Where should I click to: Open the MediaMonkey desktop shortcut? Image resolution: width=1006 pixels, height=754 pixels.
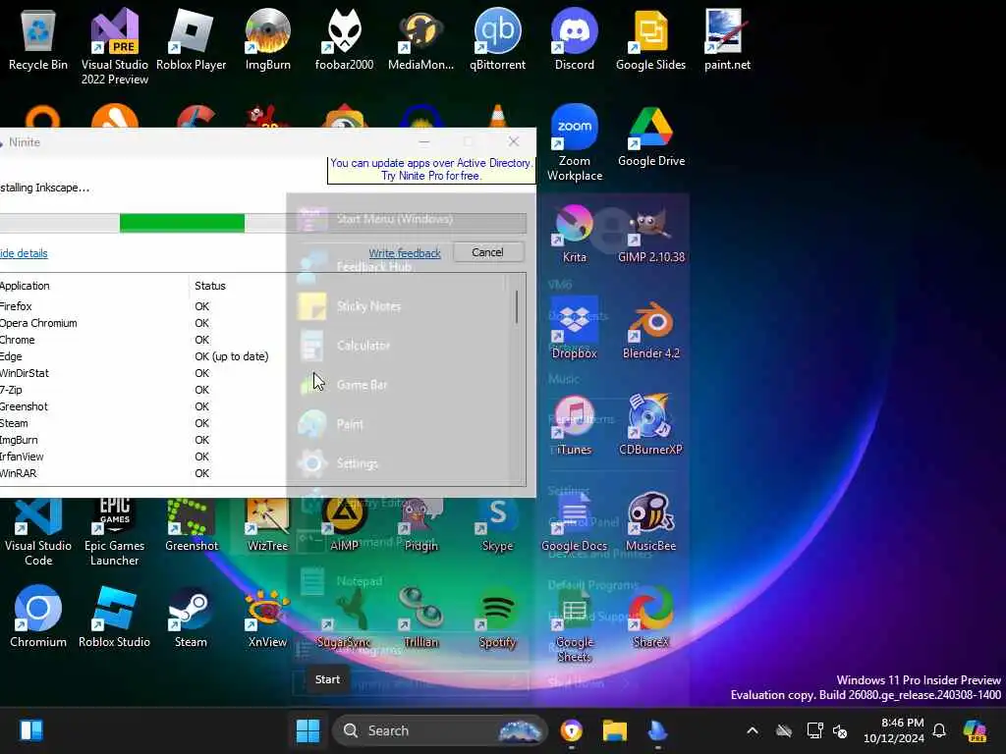coord(420,39)
